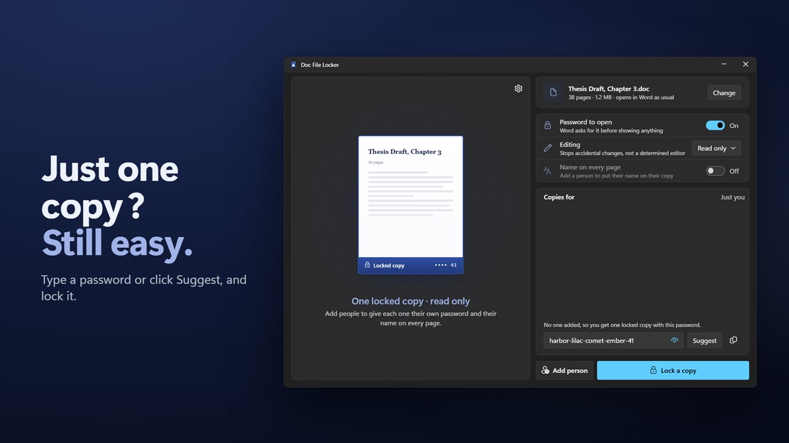Click the Just you label
Image resolution: width=789 pixels, height=443 pixels.
tap(732, 197)
